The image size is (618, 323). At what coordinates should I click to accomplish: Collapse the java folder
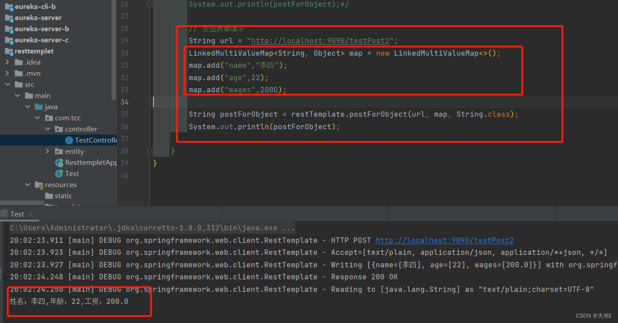click(x=28, y=107)
